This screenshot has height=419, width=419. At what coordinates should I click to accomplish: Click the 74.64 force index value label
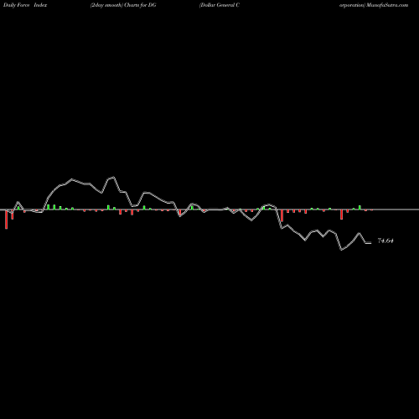coord(385,241)
